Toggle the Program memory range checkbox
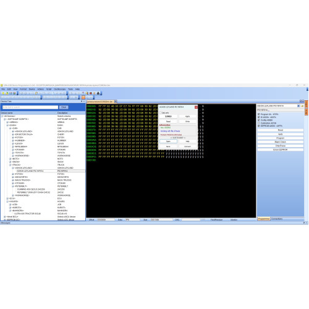 click(259, 114)
